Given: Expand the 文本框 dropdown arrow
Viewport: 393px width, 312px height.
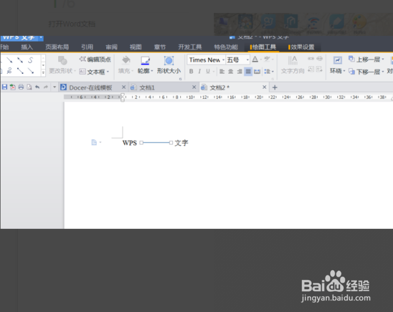Looking at the screenshot, I should [x=108, y=72].
